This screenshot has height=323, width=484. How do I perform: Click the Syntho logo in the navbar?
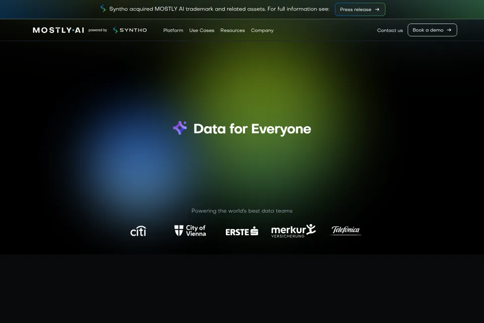(130, 30)
